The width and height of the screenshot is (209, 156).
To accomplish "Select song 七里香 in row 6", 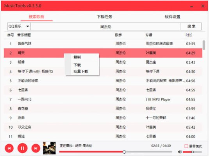I will click(23, 90).
